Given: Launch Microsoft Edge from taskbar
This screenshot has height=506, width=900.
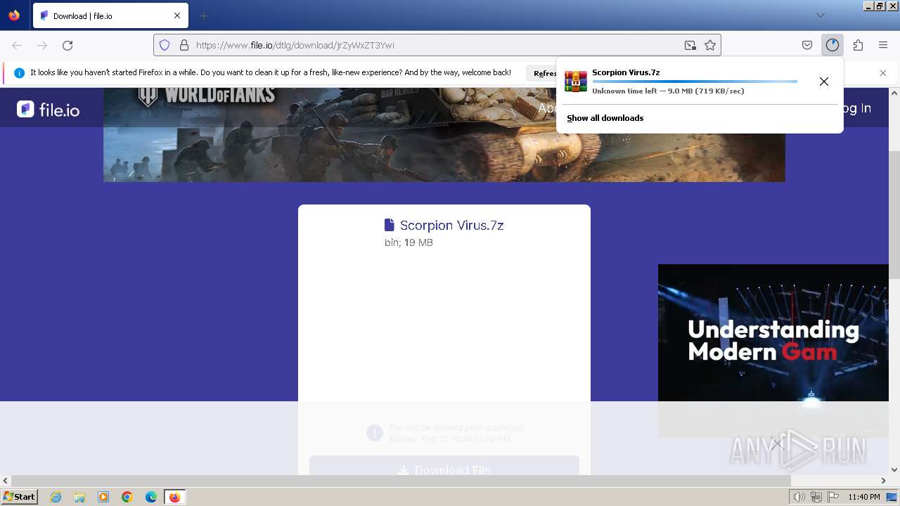Looking at the screenshot, I should [151, 497].
